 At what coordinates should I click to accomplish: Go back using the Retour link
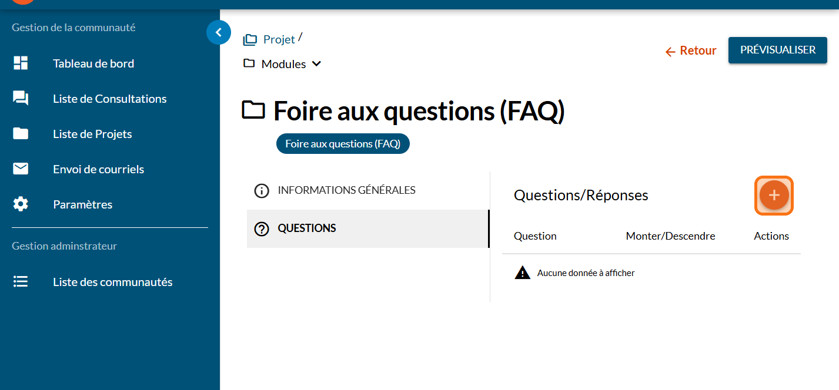(691, 51)
